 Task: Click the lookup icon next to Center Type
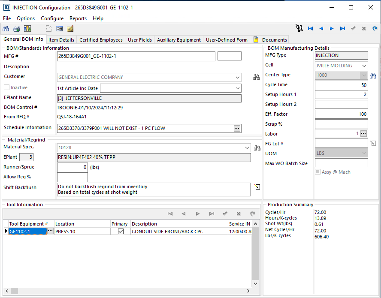click(373, 75)
